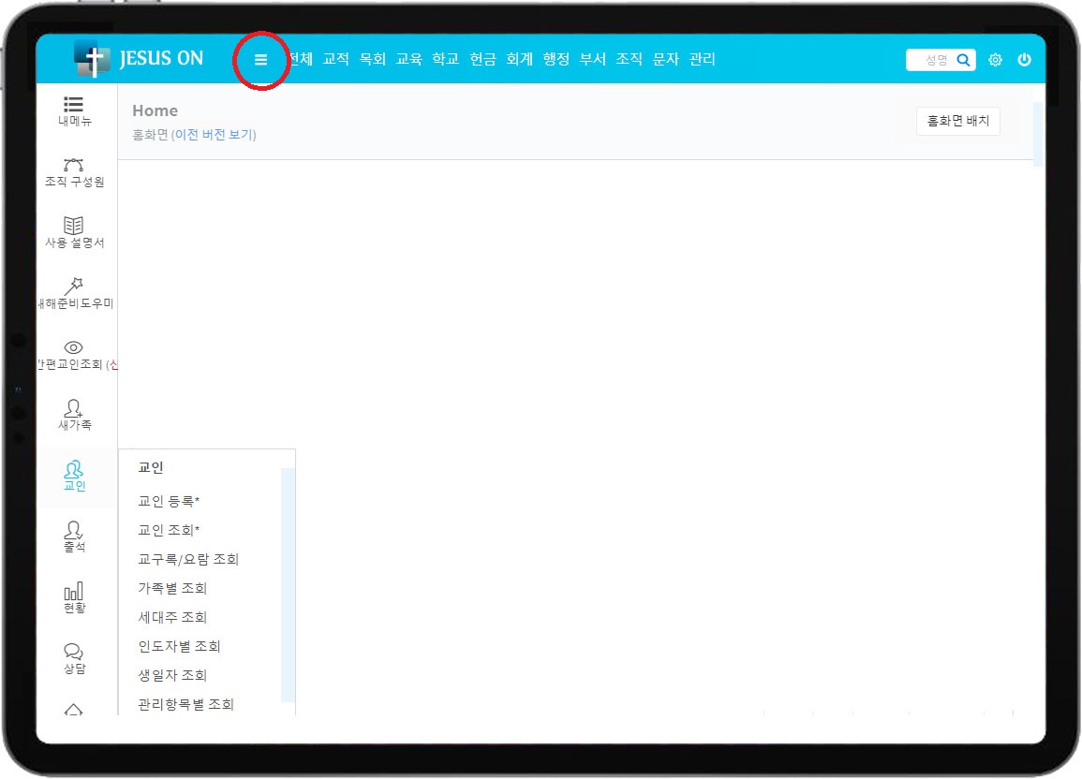
Task: Toggle the hamburger menu icon
Action: (x=261, y=59)
